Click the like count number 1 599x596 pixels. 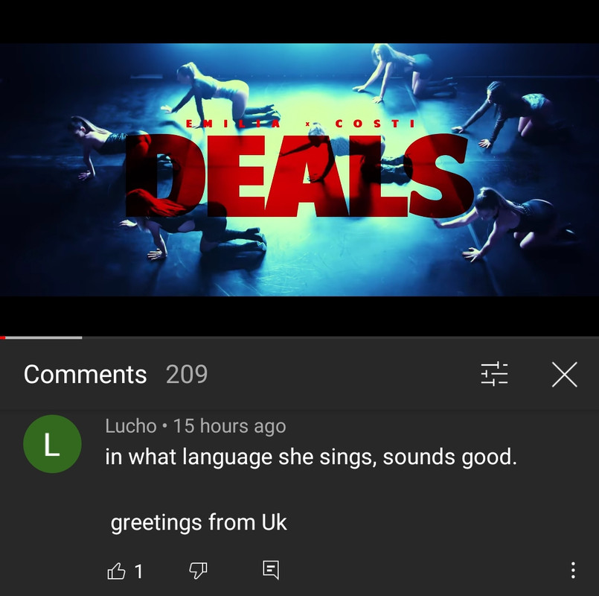tap(138, 571)
